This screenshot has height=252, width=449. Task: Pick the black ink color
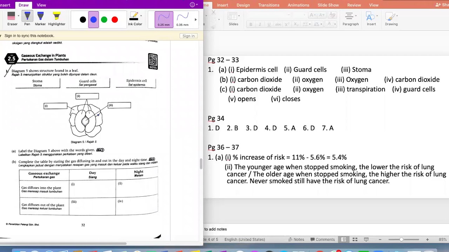pyautogui.click(x=83, y=20)
